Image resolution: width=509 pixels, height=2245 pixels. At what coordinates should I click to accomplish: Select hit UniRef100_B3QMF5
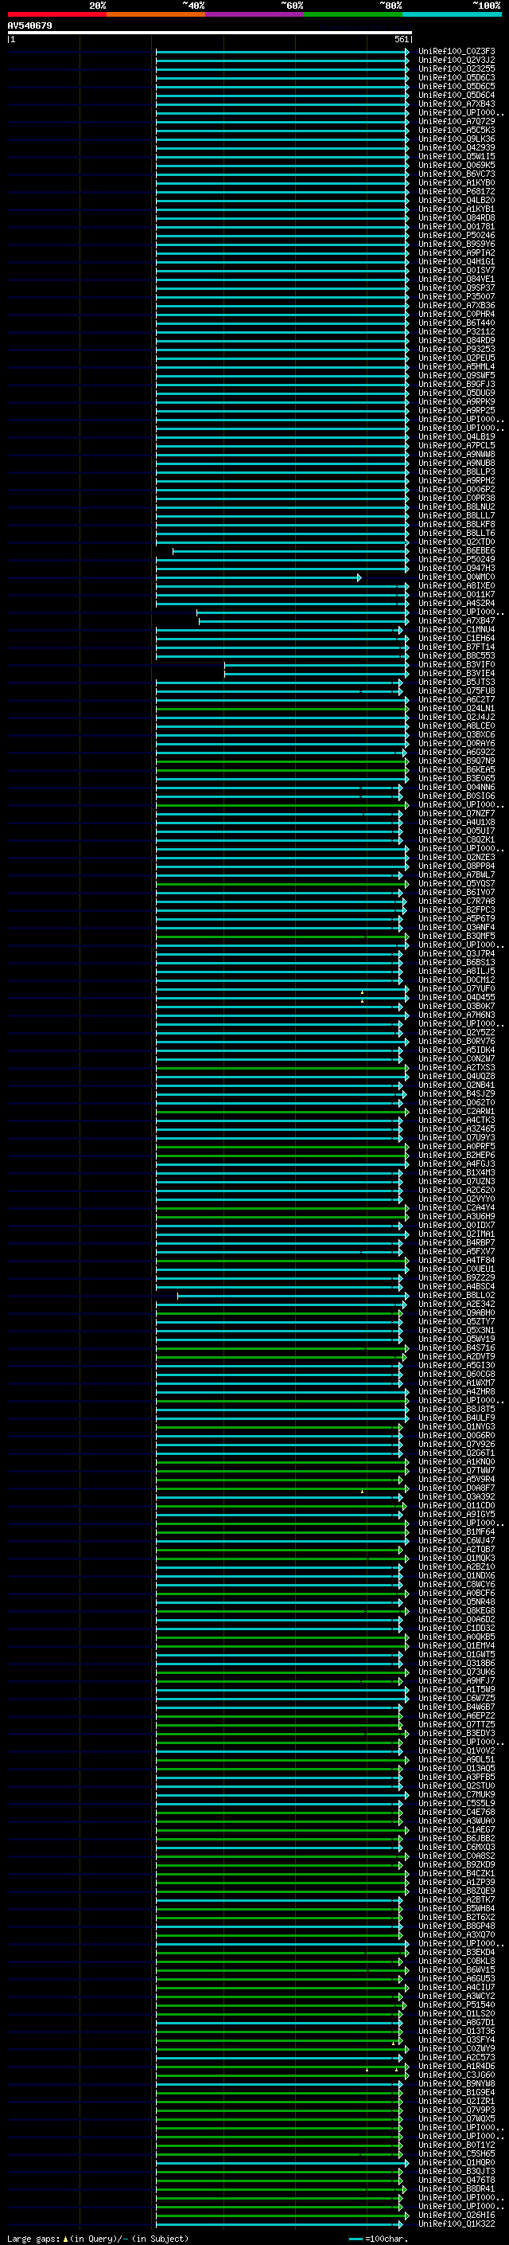456,936
